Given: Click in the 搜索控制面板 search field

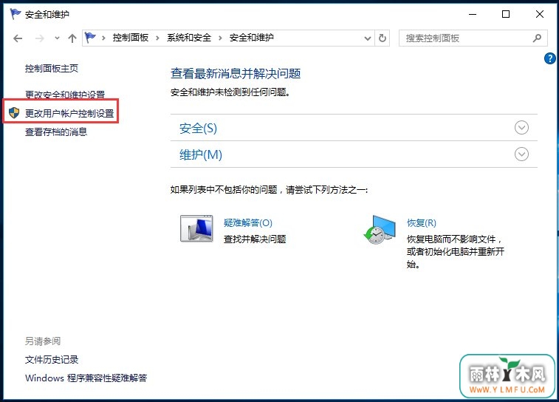Looking at the screenshot, I should tap(473, 38).
